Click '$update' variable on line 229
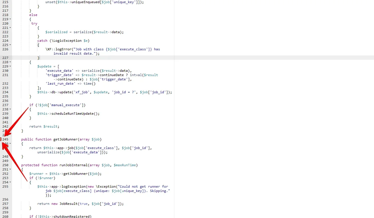Screen dimensions: 374x218 point(44,66)
